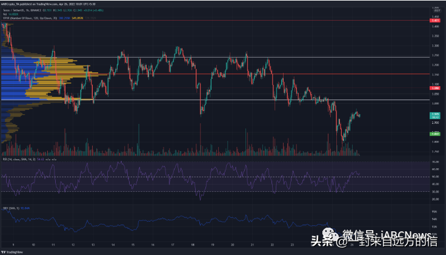Click date label 17 on the time axis
Viewport: 446px width, 255px height.
pos(173,245)
